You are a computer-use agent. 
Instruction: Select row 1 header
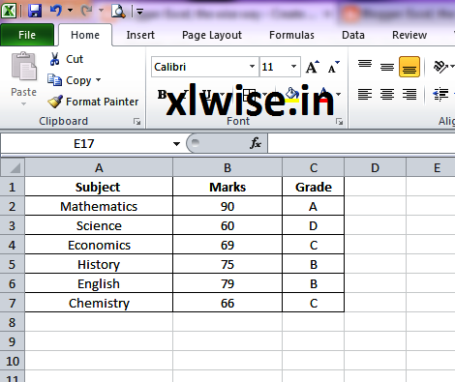(x=12, y=187)
